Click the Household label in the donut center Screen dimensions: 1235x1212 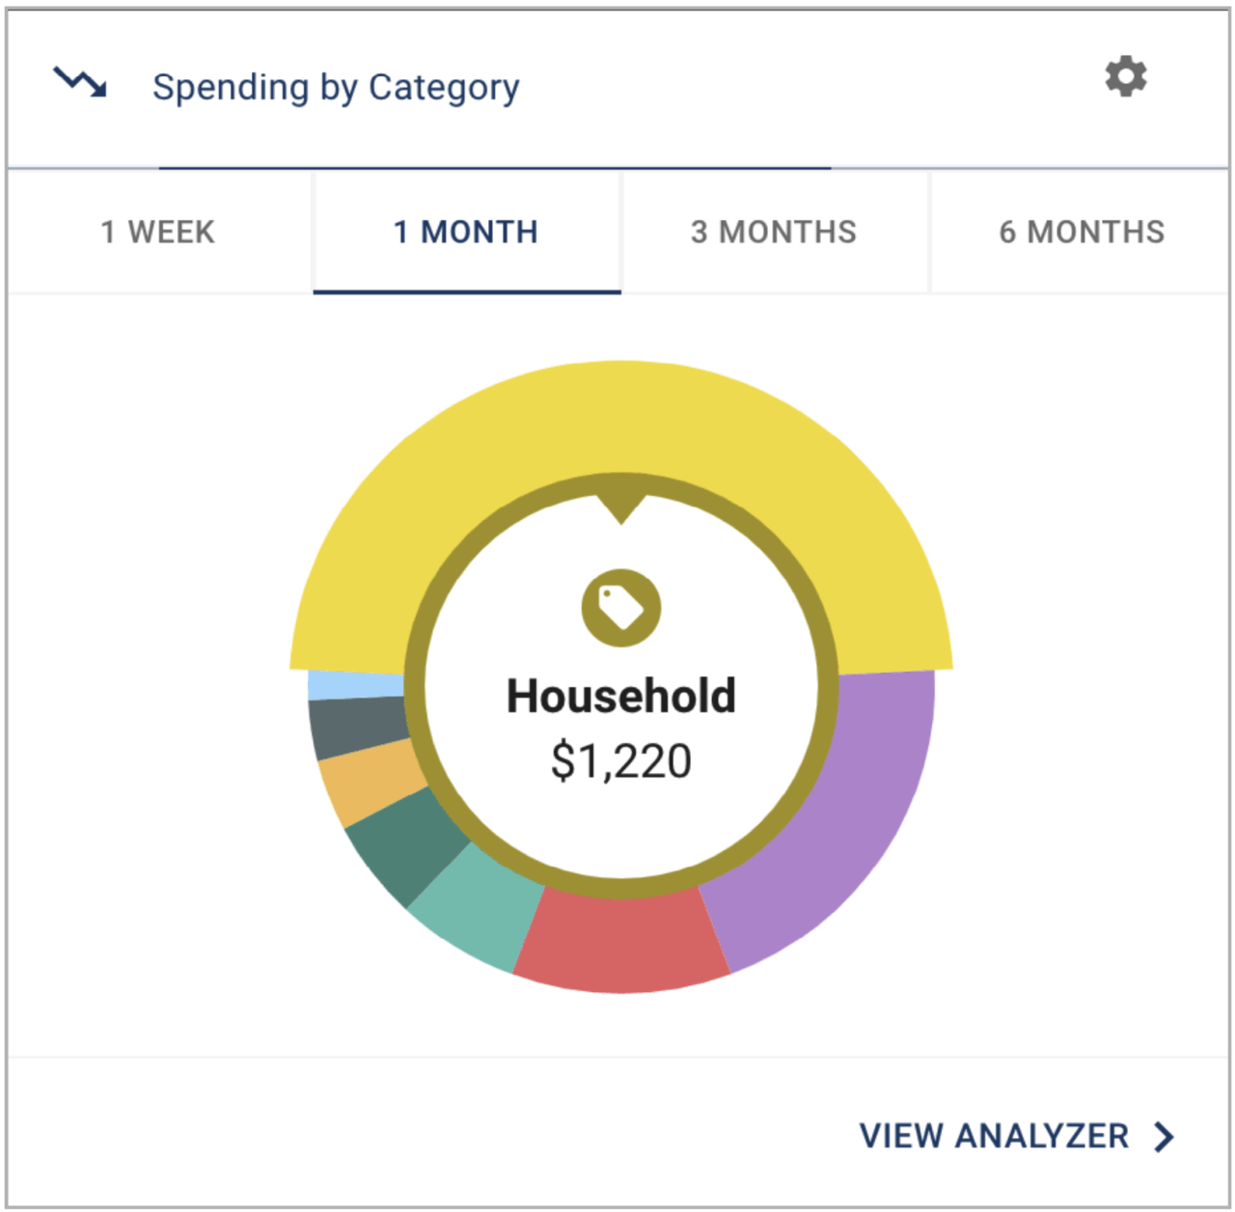point(621,695)
